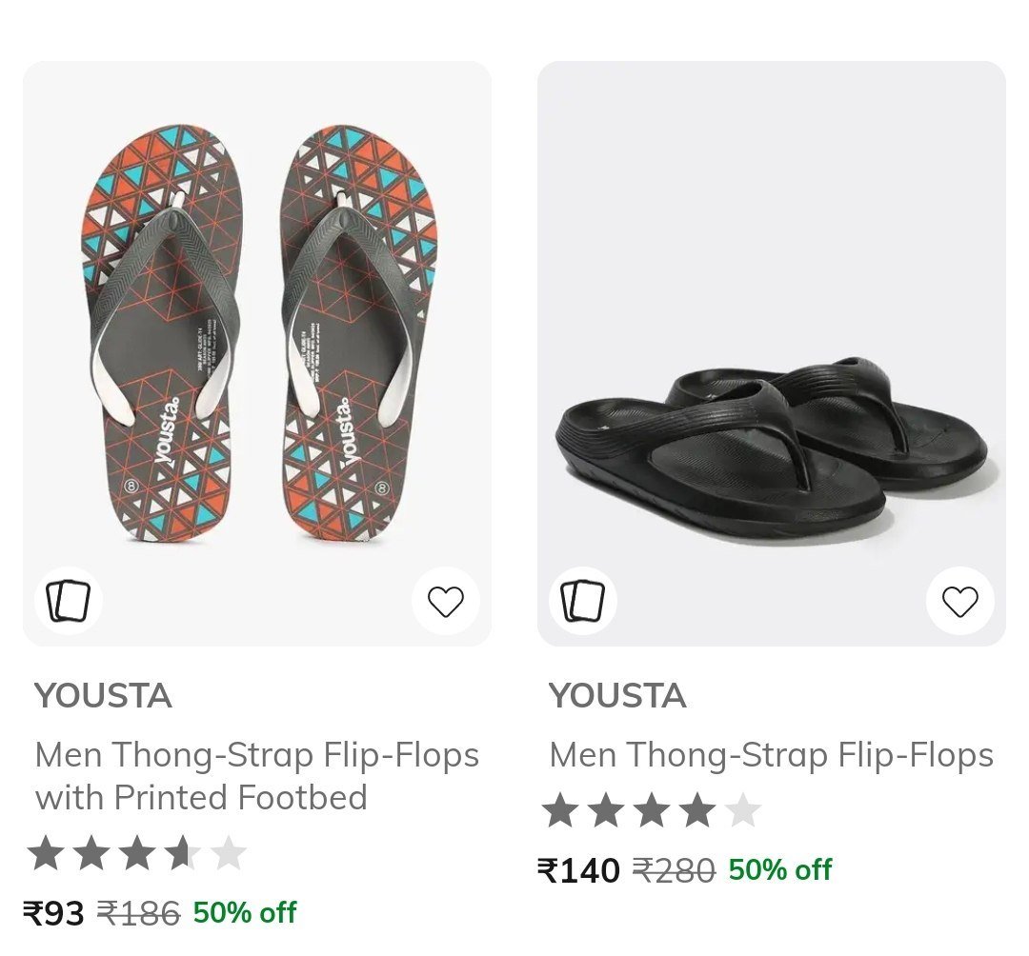The height and width of the screenshot is (956, 1029).
Task: Click YOUSTA brand name above printed flip-flops
Action: coord(103,696)
